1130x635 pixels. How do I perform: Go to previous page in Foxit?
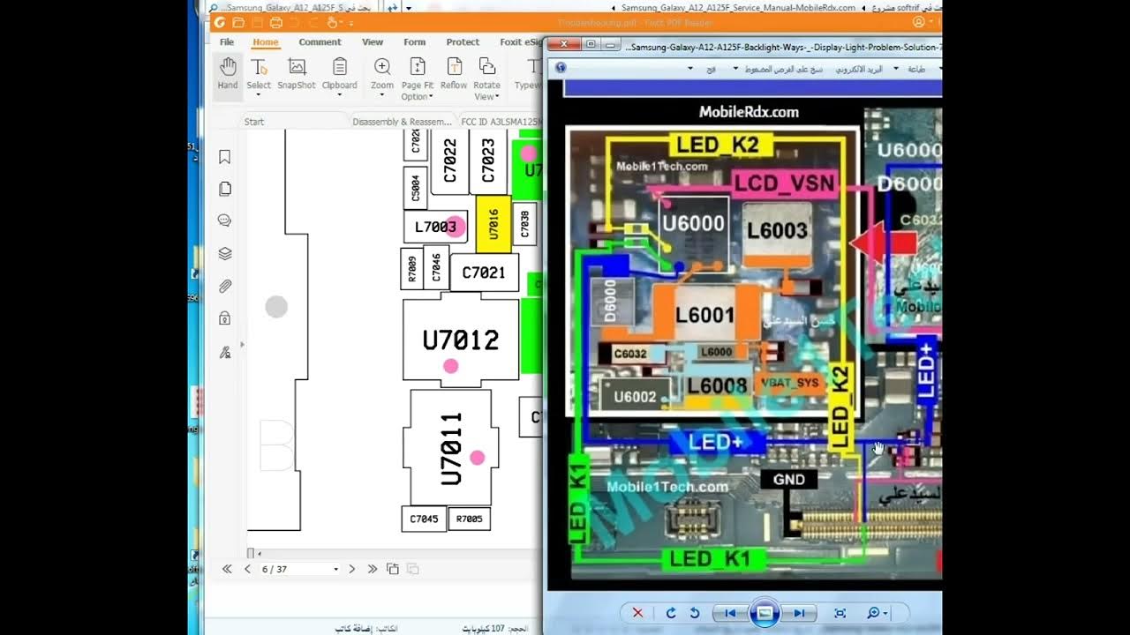pos(247,569)
